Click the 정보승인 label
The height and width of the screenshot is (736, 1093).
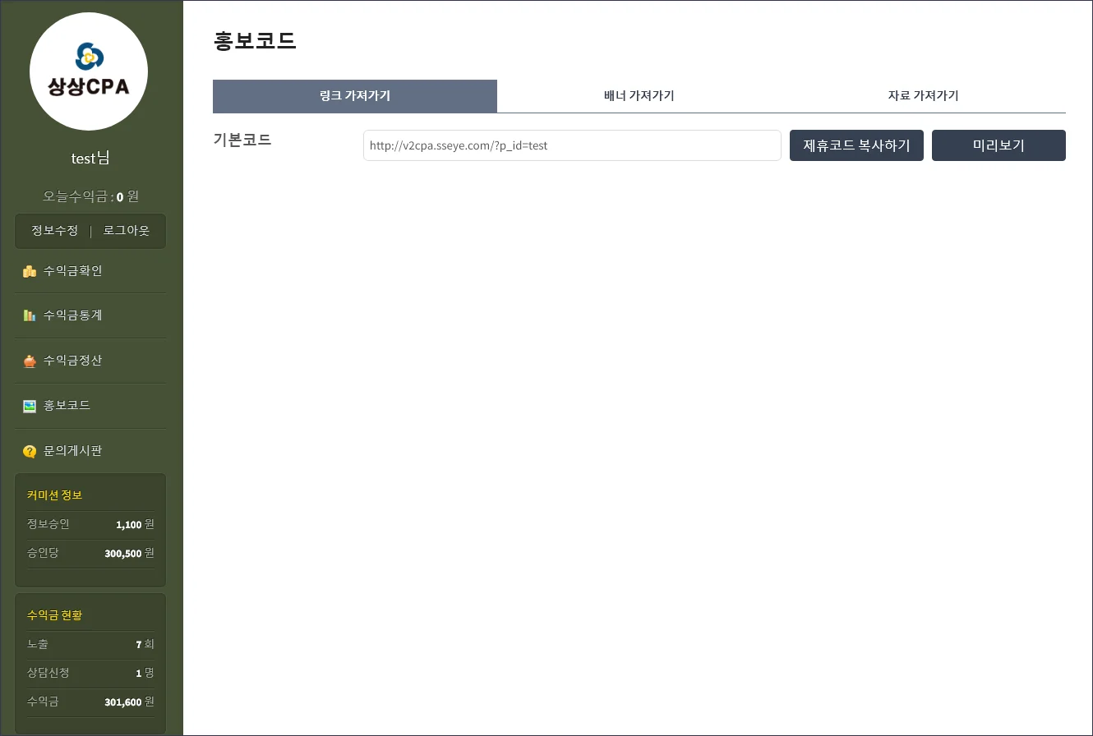(48, 524)
